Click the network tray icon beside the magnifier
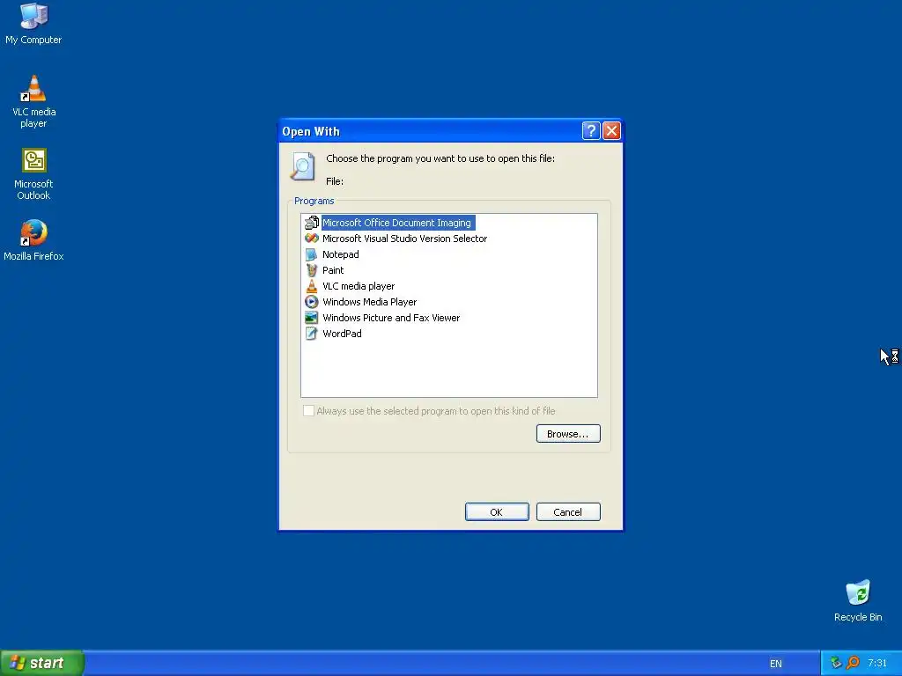 point(836,663)
